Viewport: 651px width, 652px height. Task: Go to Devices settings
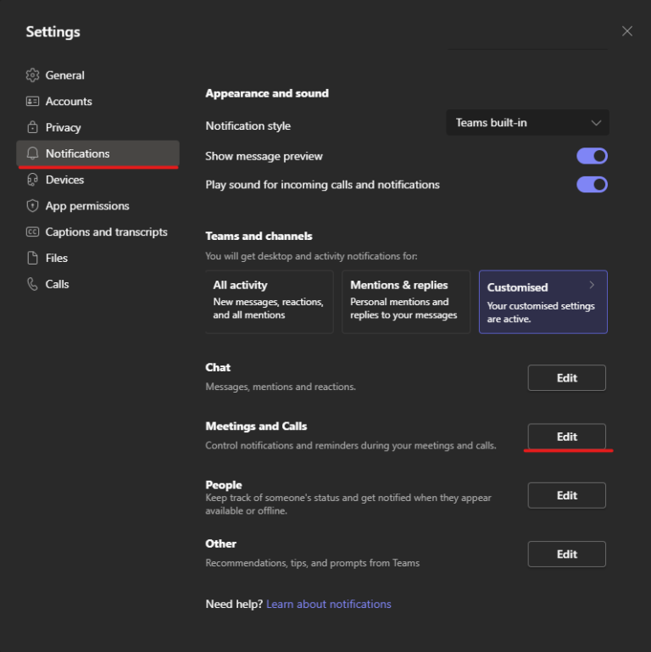[97, 180]
